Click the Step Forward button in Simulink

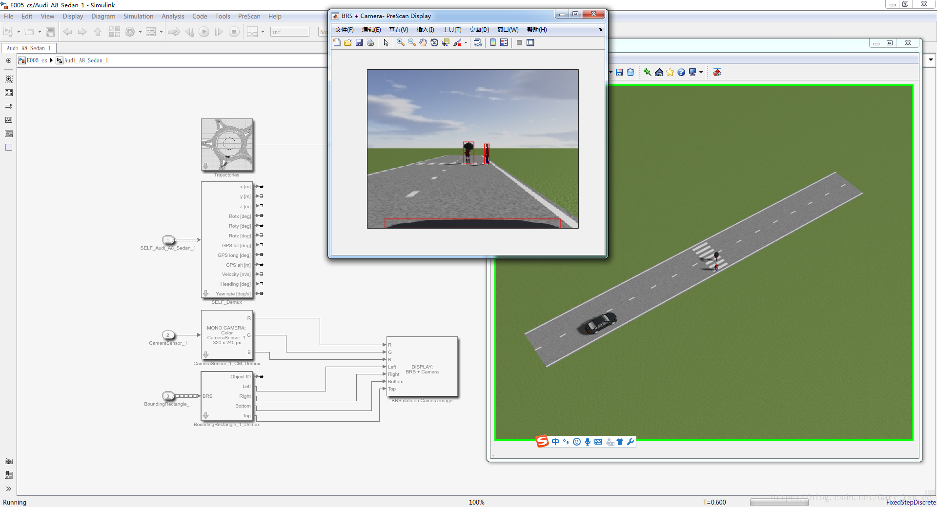pyautogui.click(x=219, y=32)
